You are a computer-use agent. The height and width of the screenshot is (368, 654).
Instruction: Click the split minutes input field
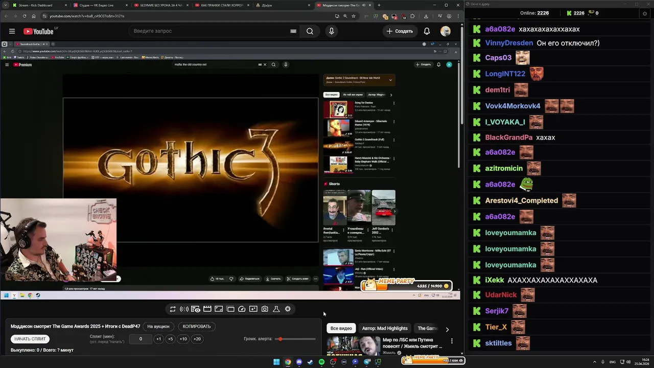[x=141, y=339]
